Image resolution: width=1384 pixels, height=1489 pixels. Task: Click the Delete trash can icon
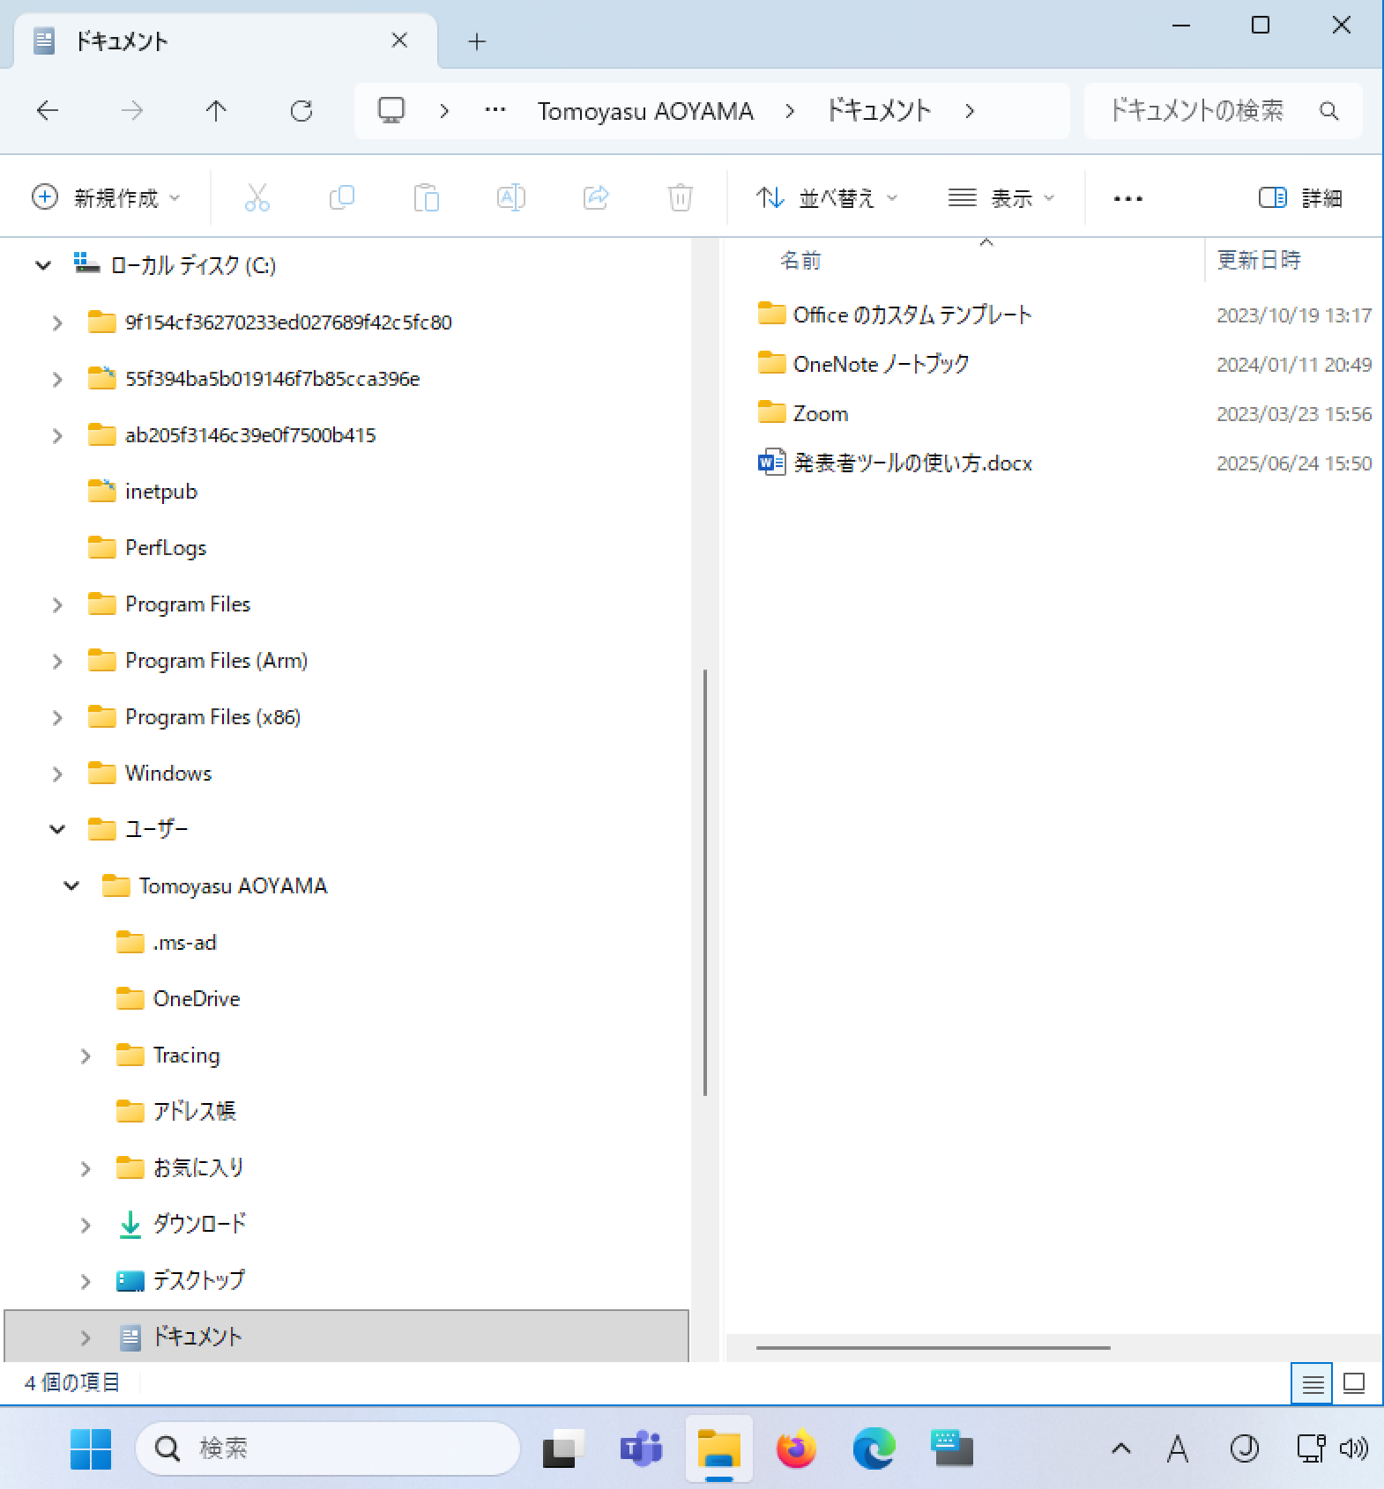click(680, 197)
